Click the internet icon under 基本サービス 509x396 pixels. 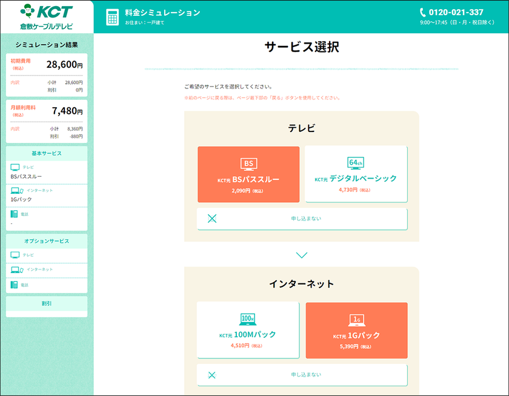[x=16, y=191]
